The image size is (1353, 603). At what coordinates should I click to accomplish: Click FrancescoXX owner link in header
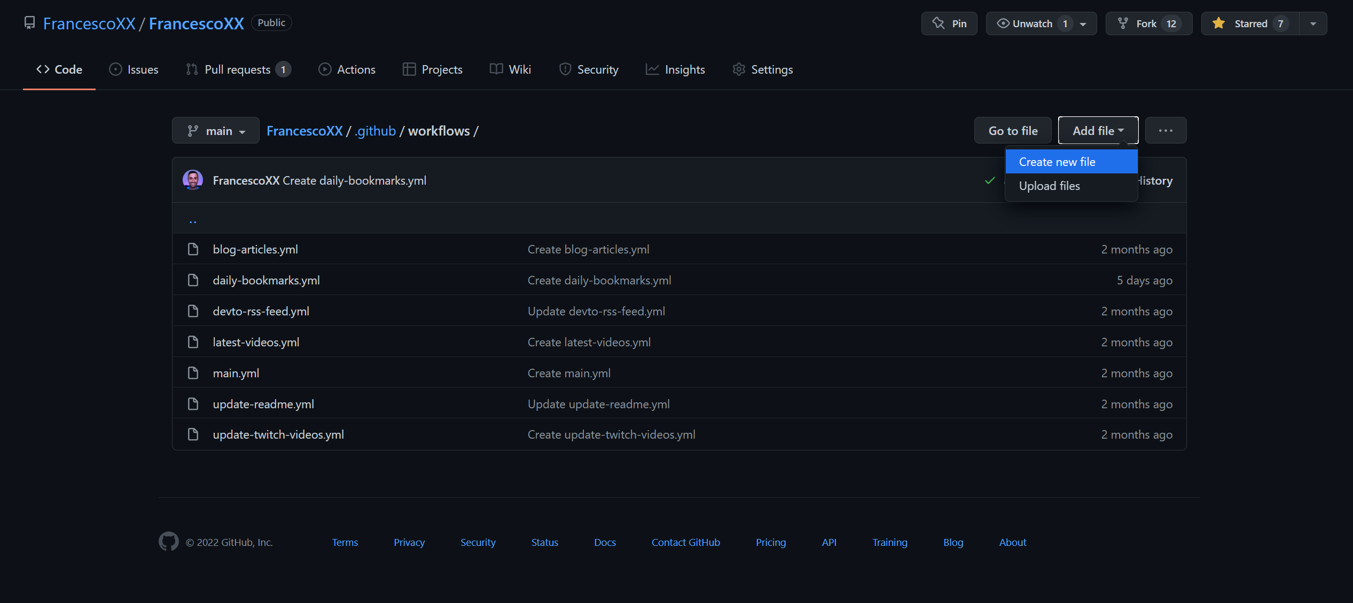pos(89,23)
